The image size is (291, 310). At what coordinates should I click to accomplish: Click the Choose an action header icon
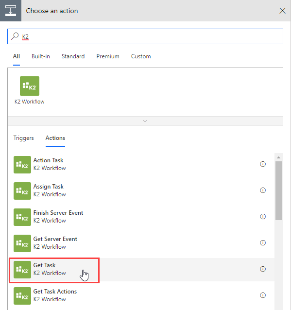[x=11, y=11]
